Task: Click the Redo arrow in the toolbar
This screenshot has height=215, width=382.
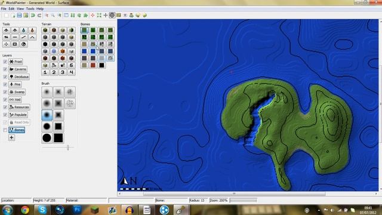Action: tap(39, 16)
